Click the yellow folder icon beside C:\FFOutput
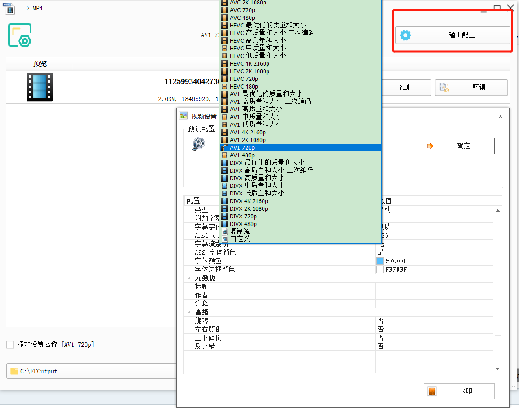The image size is (519, 408). [x=14, y=371]
